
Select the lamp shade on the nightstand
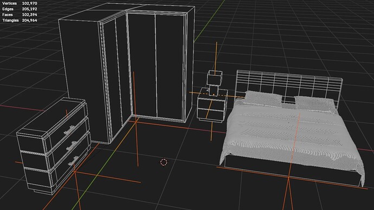(x=215, y=77)
